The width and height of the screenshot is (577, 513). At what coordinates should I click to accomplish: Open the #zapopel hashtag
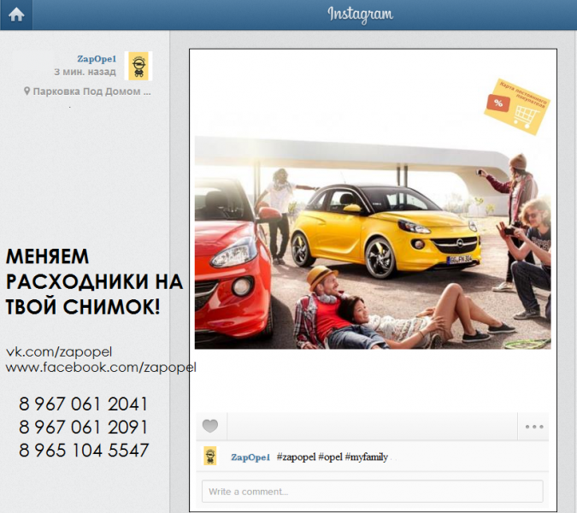[x=296, y=457]
